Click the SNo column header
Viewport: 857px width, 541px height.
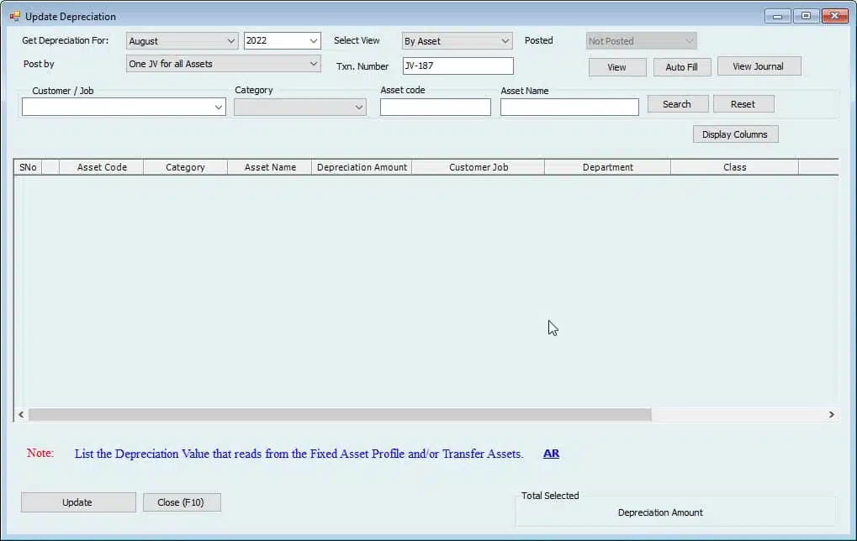28,167
